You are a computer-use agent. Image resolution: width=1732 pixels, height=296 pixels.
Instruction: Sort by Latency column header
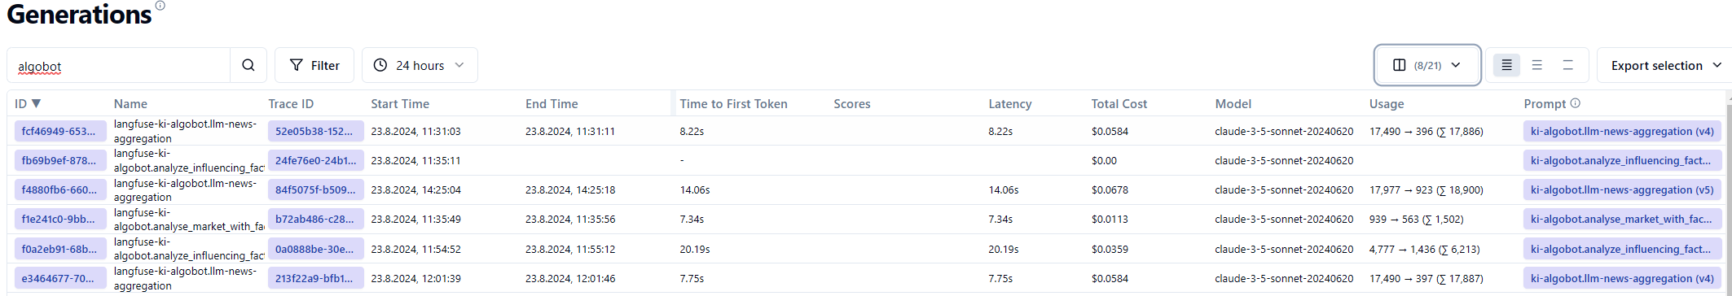click(1009, 103)
